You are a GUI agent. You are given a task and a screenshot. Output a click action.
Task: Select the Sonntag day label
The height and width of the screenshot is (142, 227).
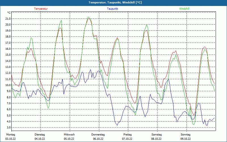click(186, 135)
